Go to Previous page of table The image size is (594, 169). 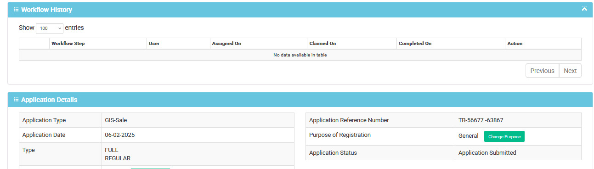pos(542,71)
